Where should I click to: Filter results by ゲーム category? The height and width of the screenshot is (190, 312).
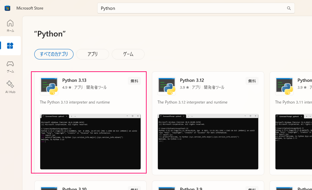pos(128,54)
